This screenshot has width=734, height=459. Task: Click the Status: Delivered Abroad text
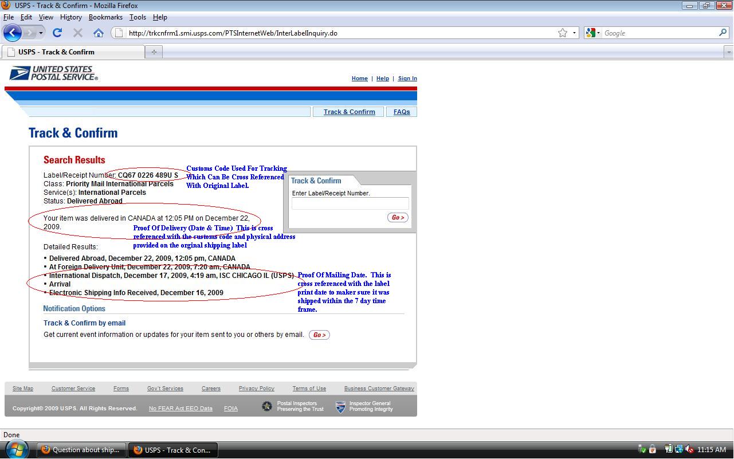(83, 201)
